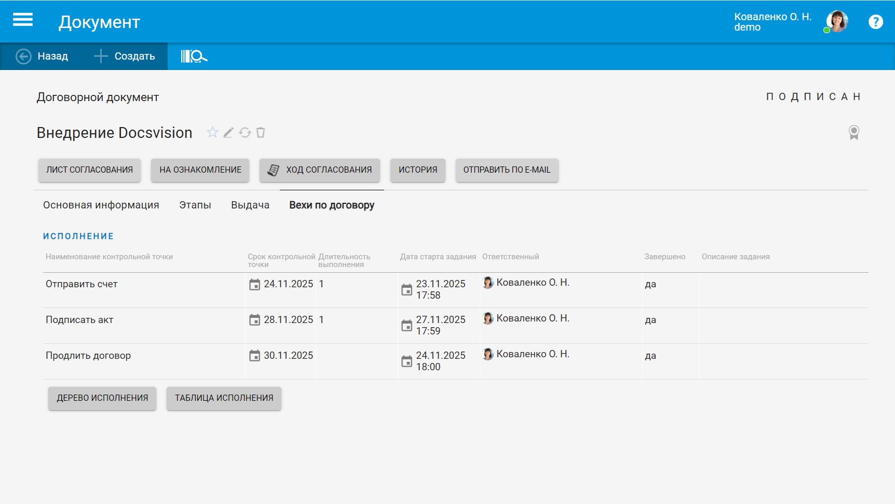Click the Лист согласования button
The image size is (895, 504).
[89, 170]
